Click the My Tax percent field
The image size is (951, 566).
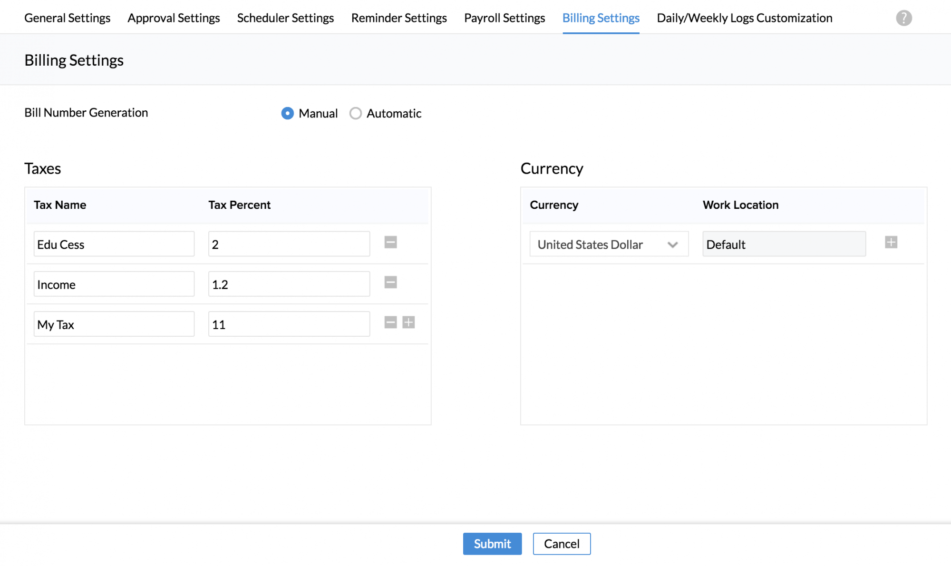[x=289, y=324]
